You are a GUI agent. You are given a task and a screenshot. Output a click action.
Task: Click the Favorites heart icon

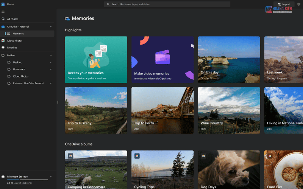[x=3, y=48]
